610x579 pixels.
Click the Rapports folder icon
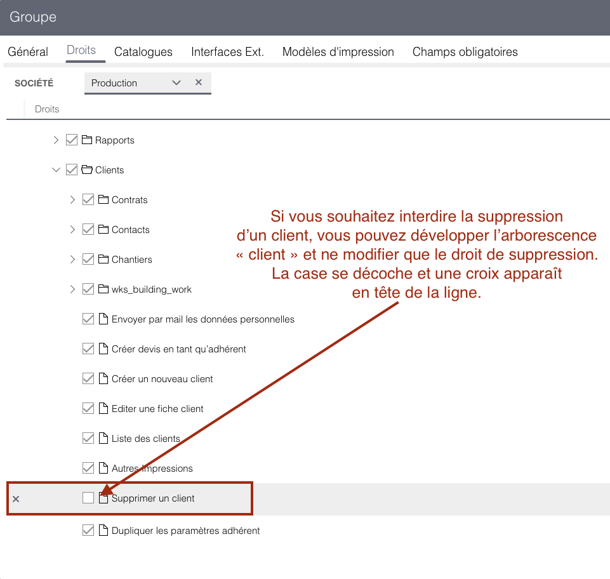[x=87, y=140]
